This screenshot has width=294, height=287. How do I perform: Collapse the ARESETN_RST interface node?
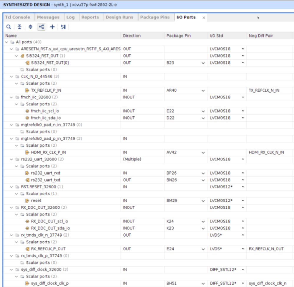[11, 49]
